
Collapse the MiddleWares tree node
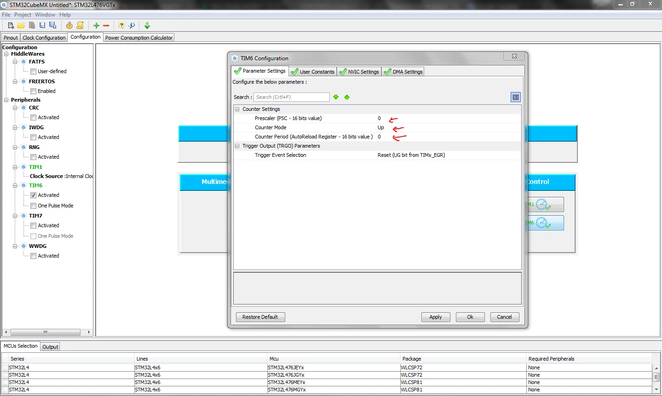point(6,54)
